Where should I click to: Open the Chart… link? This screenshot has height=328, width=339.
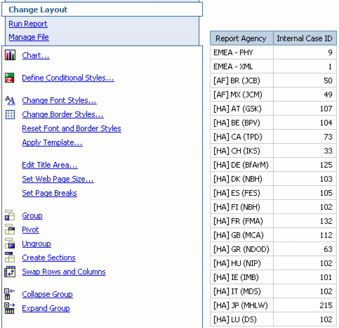[36, 55]
